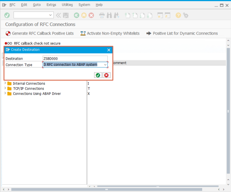Click the Destination input field ZSBD000

[x=75, y=59]
